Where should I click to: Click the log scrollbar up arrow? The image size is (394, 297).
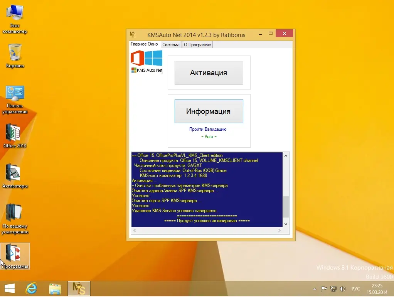tap(286, 156)
